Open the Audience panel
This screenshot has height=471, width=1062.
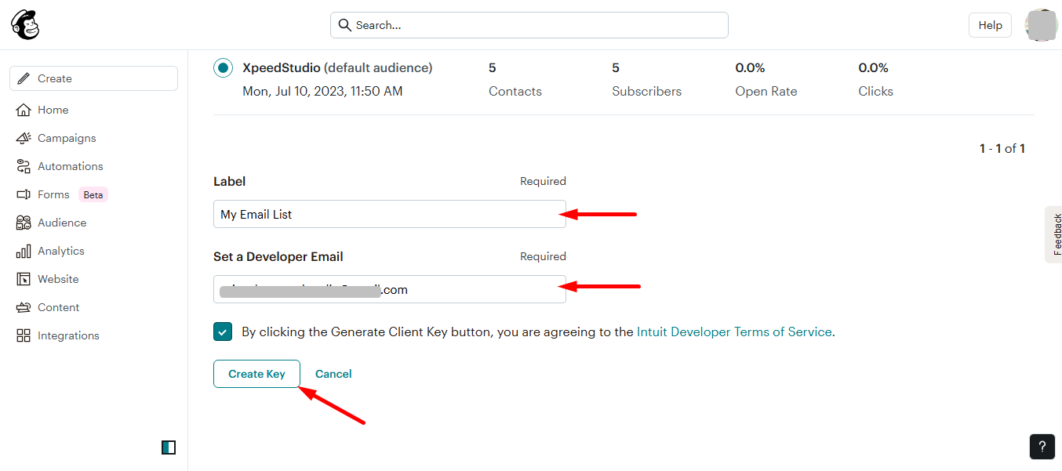click(62, 222)
